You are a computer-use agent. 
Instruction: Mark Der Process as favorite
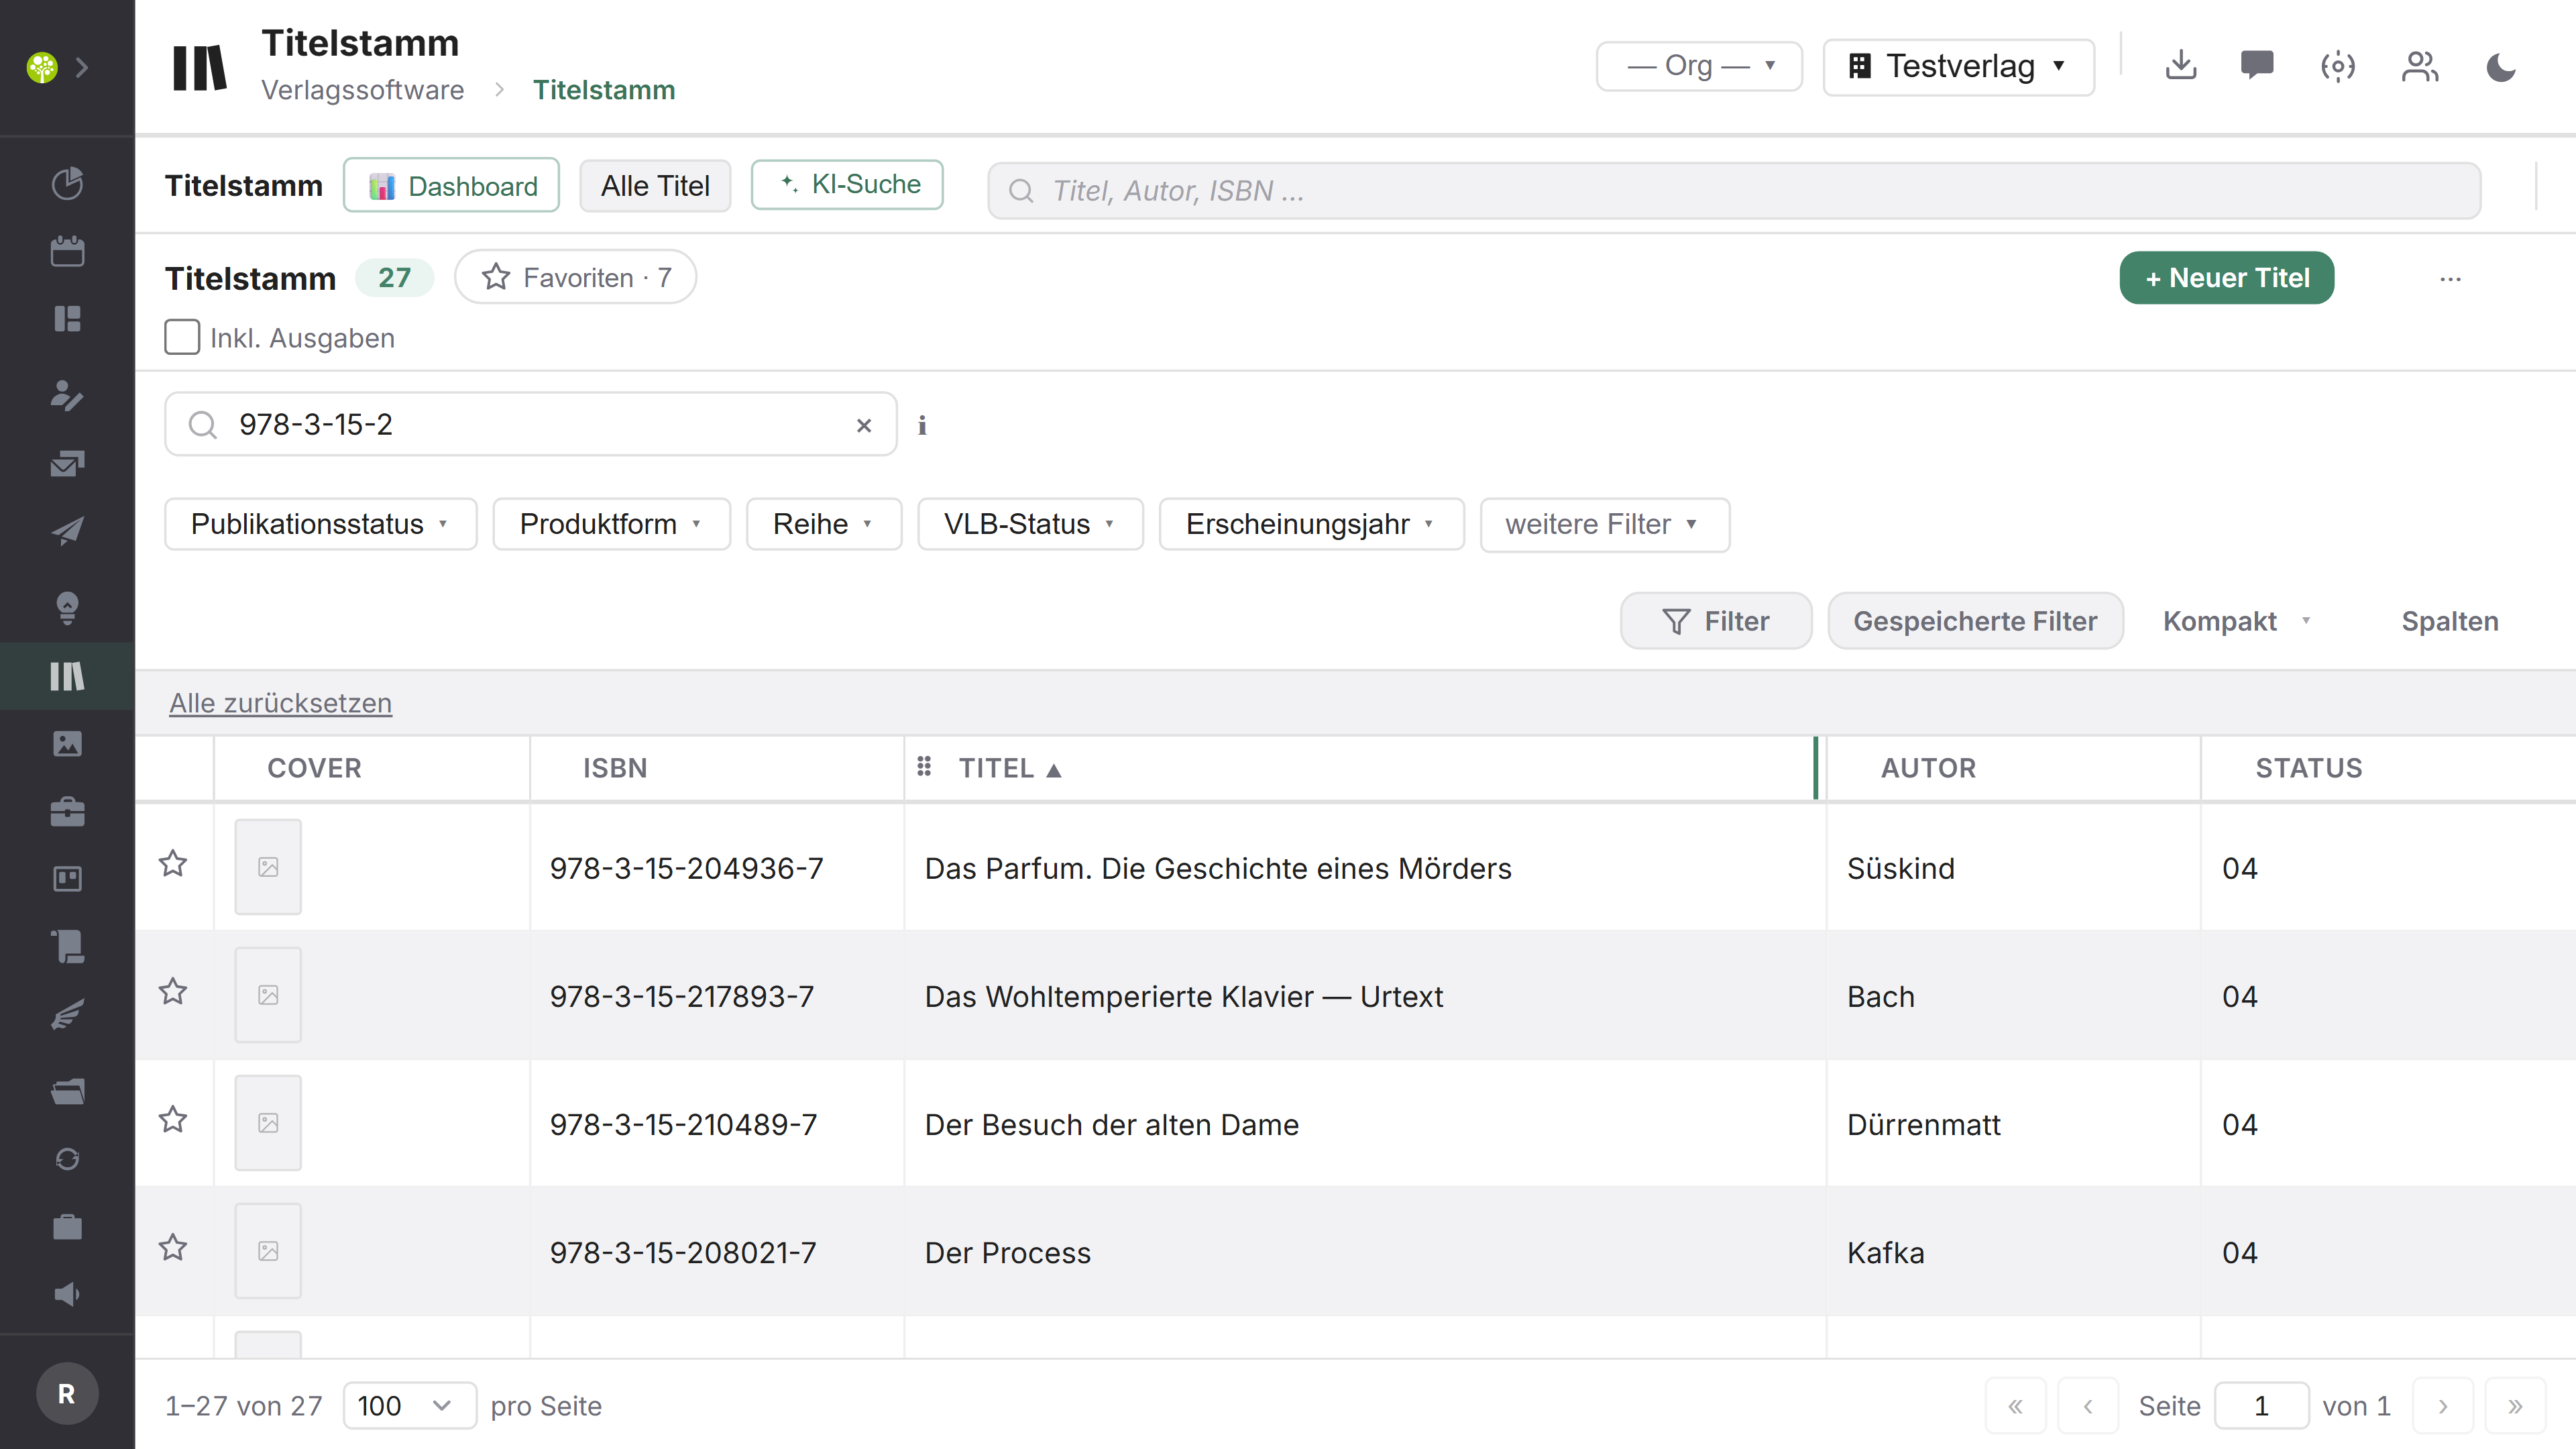[x=173, y=1247]
